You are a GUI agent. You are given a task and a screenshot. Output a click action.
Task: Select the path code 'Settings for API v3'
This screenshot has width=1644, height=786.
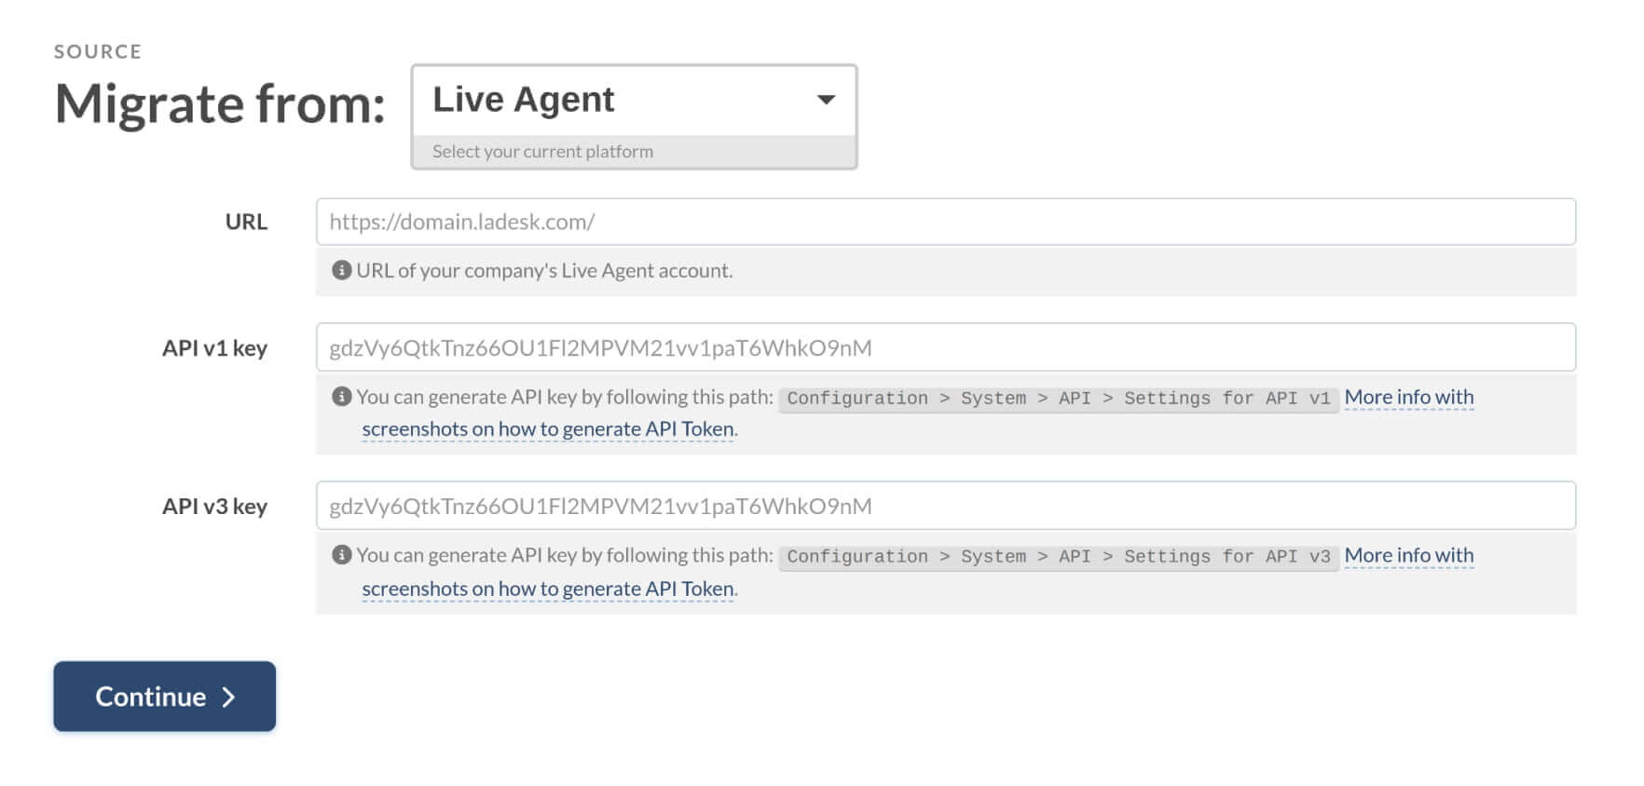(x=1226, y=557)
